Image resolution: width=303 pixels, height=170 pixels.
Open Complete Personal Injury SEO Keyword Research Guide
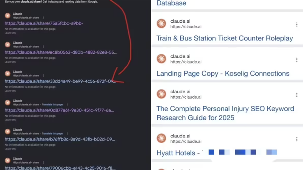click(x=225, y=113)
